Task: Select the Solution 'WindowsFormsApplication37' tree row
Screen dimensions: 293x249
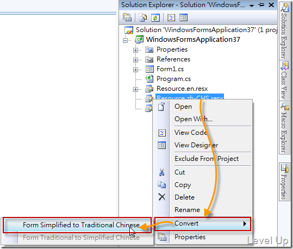Action: (201, 30)
